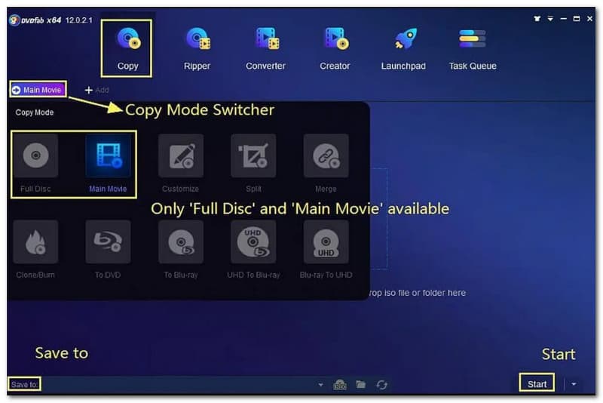This screenshot has height=403, width=603.
Task: Click the Add source button
Action: click(x=96, y=90)
